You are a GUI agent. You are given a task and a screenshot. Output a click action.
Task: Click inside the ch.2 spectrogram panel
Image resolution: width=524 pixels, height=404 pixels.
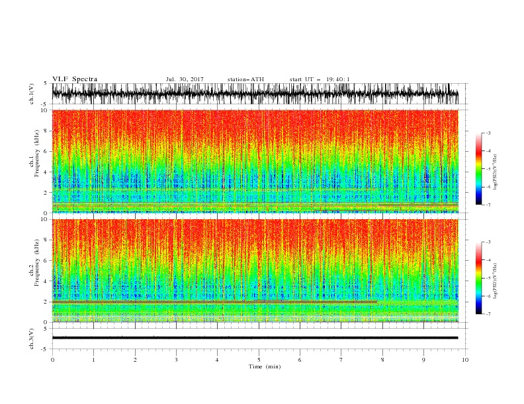pyautogui.click(x=255, y=271)
